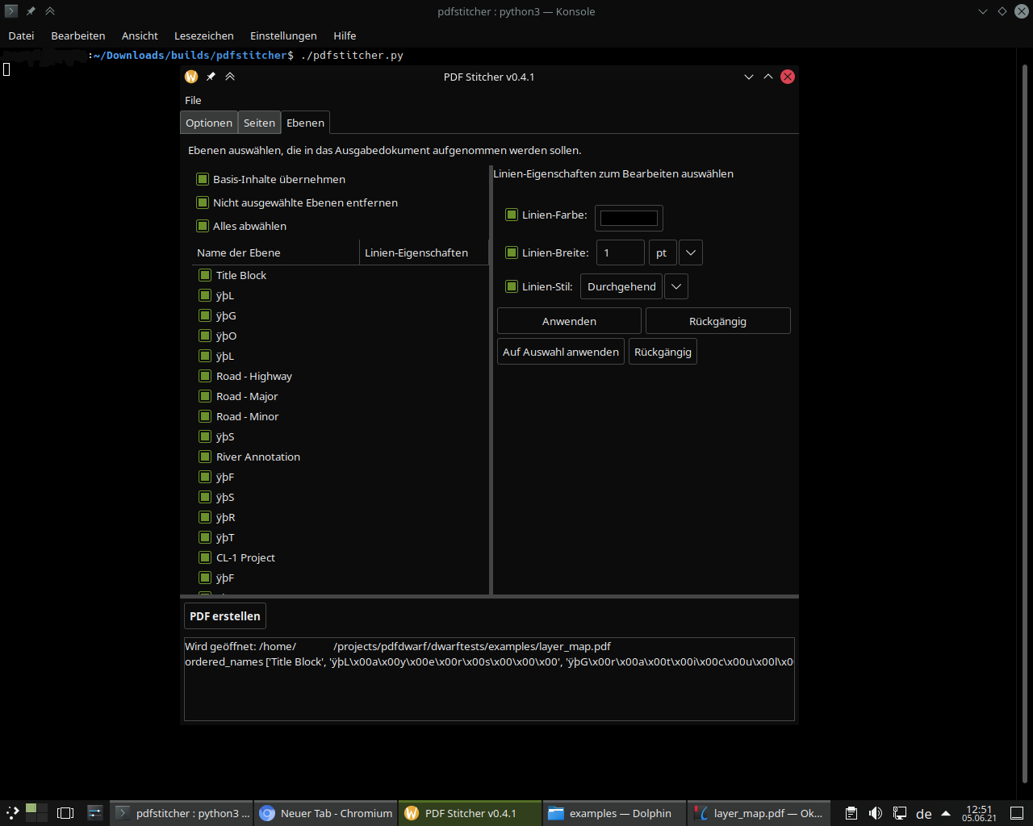
Task: Pick a new Linien-Farbe color swatch
Action: coord(629,217)
